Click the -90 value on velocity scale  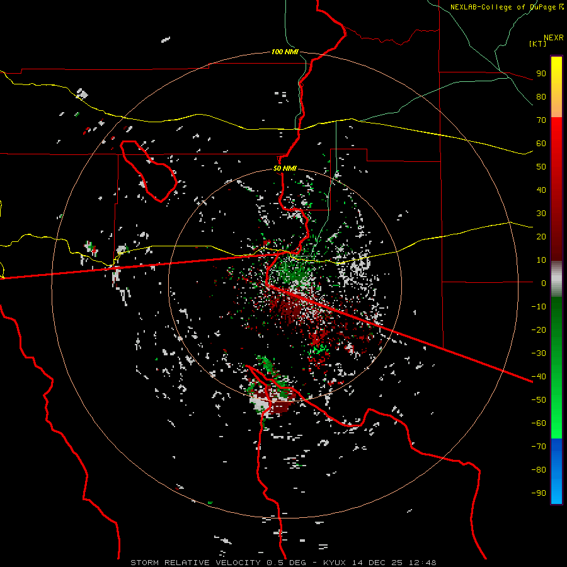click(539, 493)
